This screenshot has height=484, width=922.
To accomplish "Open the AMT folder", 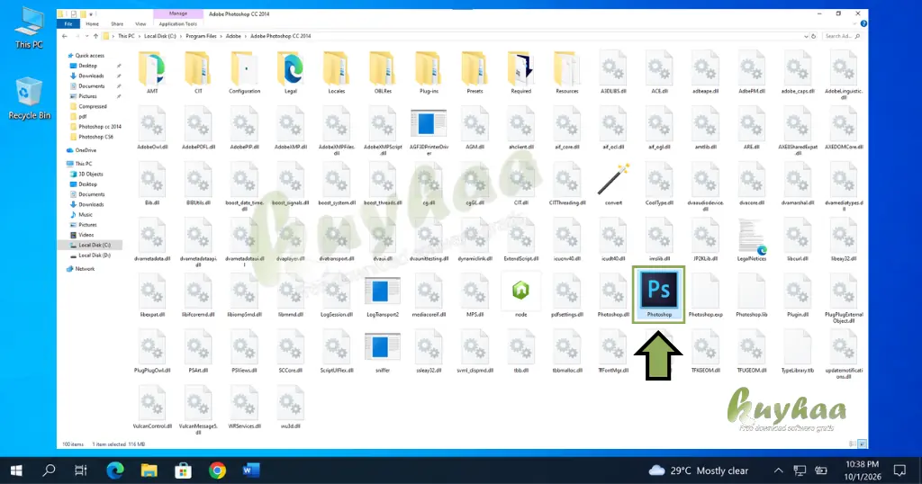I will [152, 73].
